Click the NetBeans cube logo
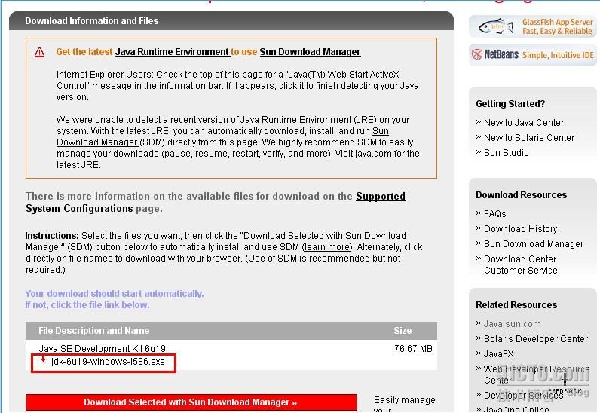 point(477,55)
